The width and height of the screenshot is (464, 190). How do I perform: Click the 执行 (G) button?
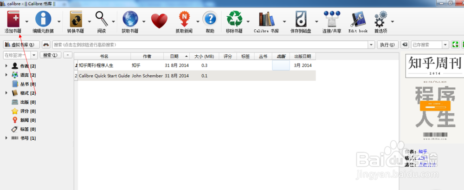tap(387, 45)
